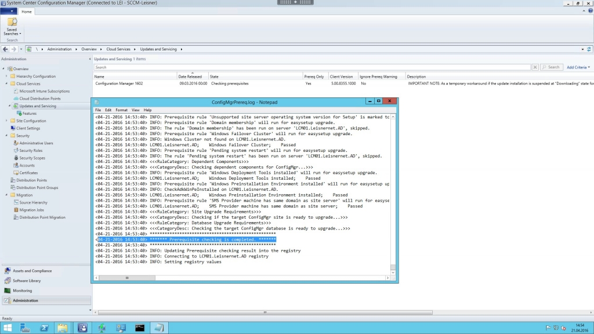Viewport: 594px width, 334px height.
Task: Select the Overview node icon
Action: [10, 69]
